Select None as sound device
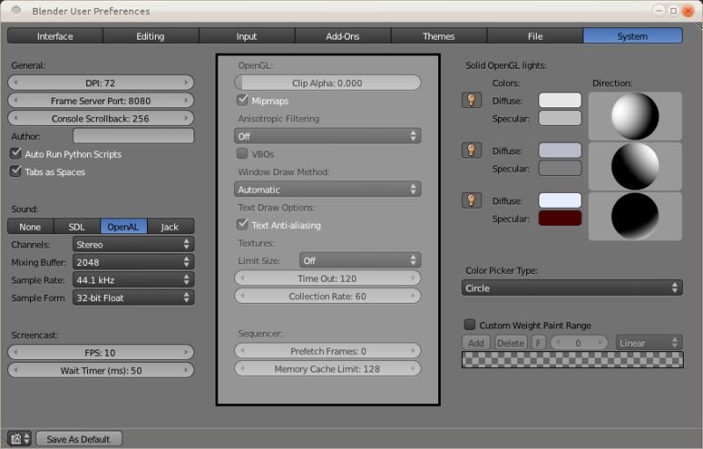 31,226
